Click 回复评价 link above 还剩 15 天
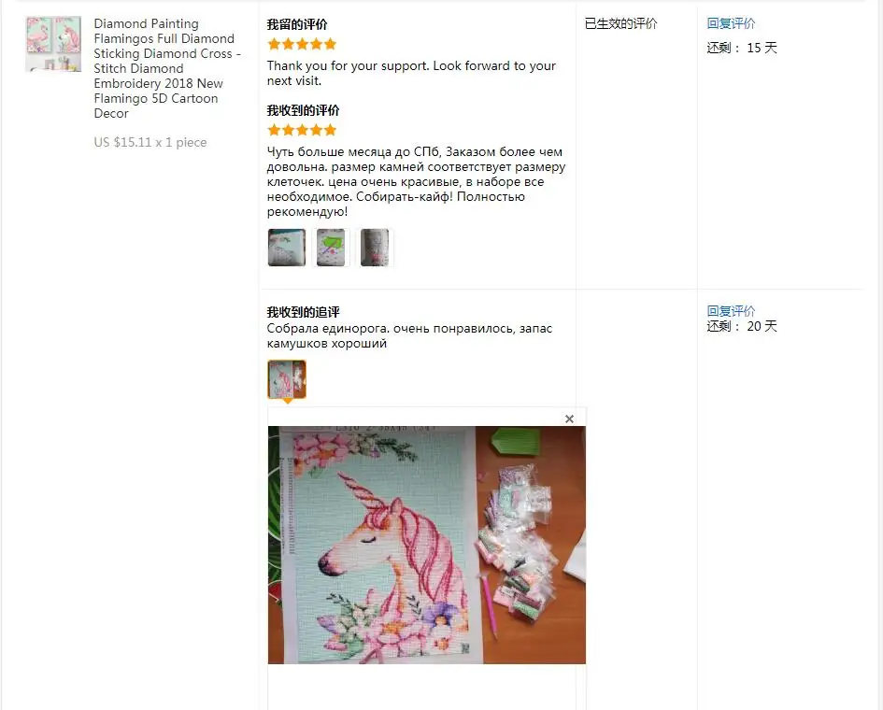The width and height of the screenshot is (883, 710). (x=731, y=23)
